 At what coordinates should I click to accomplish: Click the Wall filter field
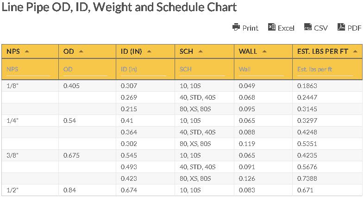[261, 70]
